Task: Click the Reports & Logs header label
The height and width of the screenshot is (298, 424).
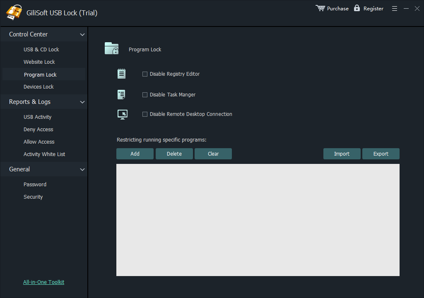Action: (x=30, y=102)
